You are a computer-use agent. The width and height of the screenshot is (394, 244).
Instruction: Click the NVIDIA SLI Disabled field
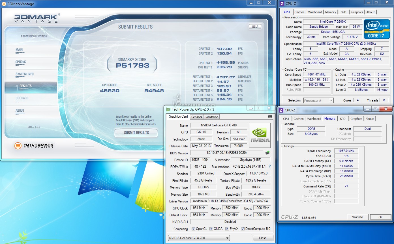(x=230, y=222)
